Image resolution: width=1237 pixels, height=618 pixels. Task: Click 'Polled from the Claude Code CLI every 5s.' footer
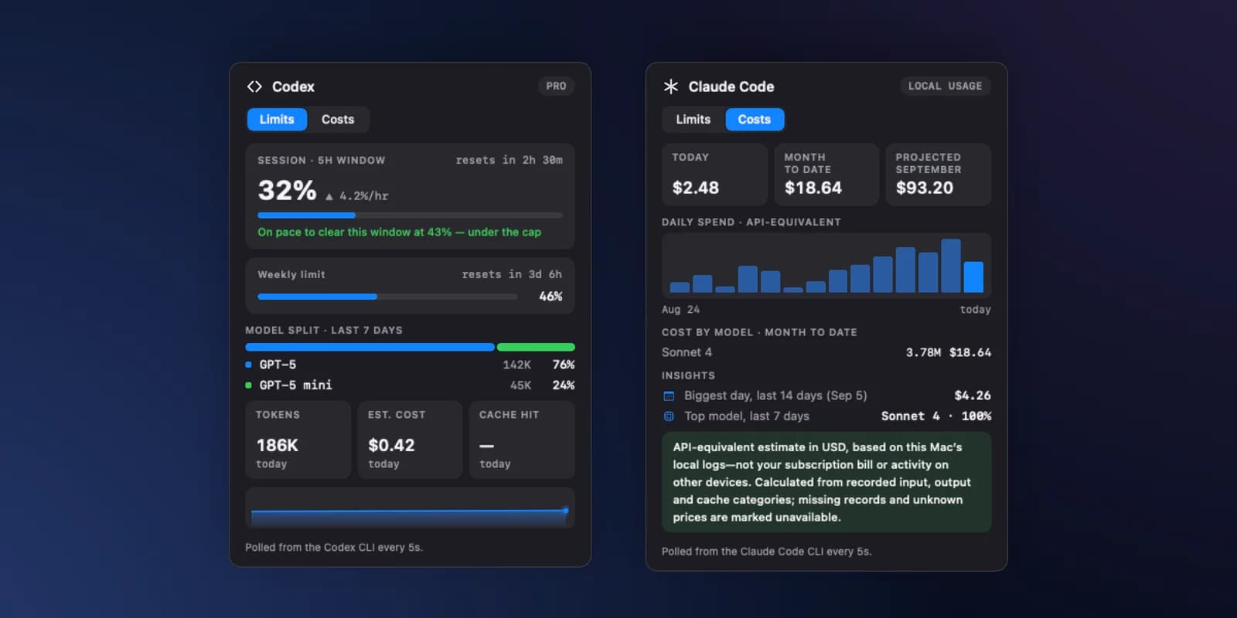[x=766, y=552]
